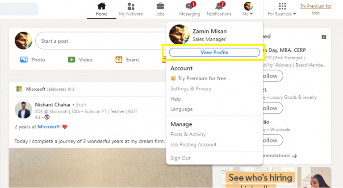The image size is (343, 188).
Task: Open Posts & Activity
Action: (188, 135)
